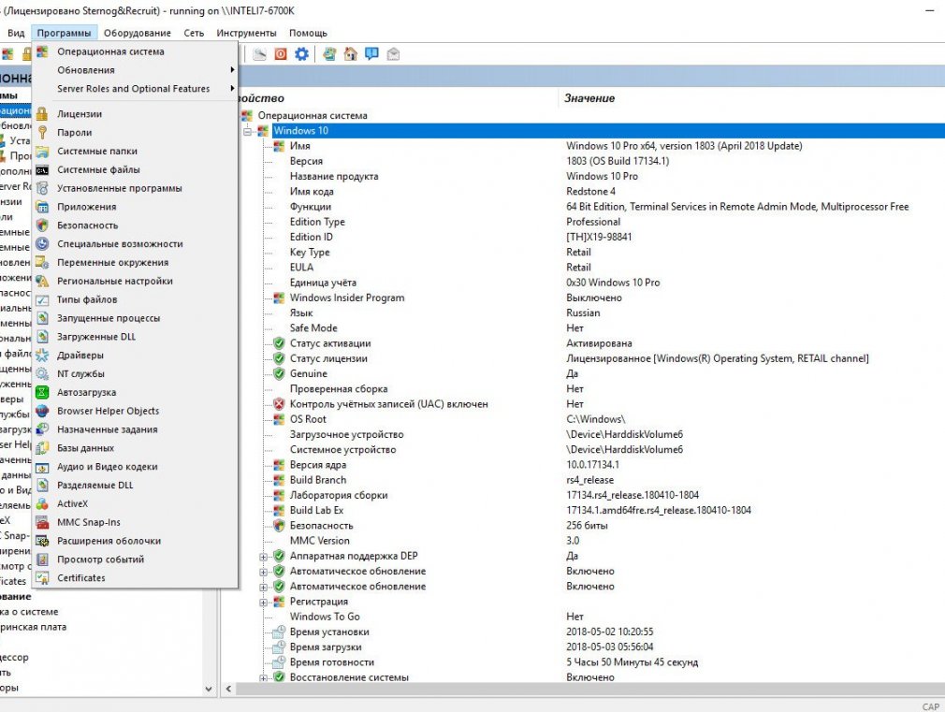
Task: Click the snowflake icon beside Драйверы
Action: pos(42,356)
